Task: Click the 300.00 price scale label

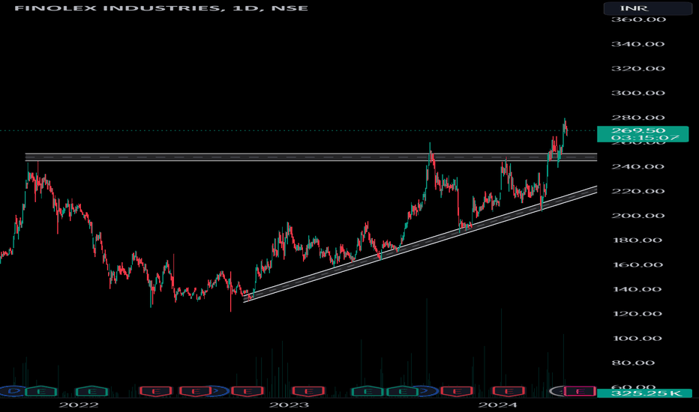Action: (x=638, y=93)
